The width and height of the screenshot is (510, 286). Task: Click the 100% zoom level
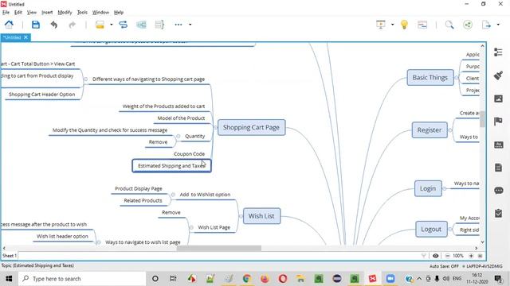click(x=458, y=256)
